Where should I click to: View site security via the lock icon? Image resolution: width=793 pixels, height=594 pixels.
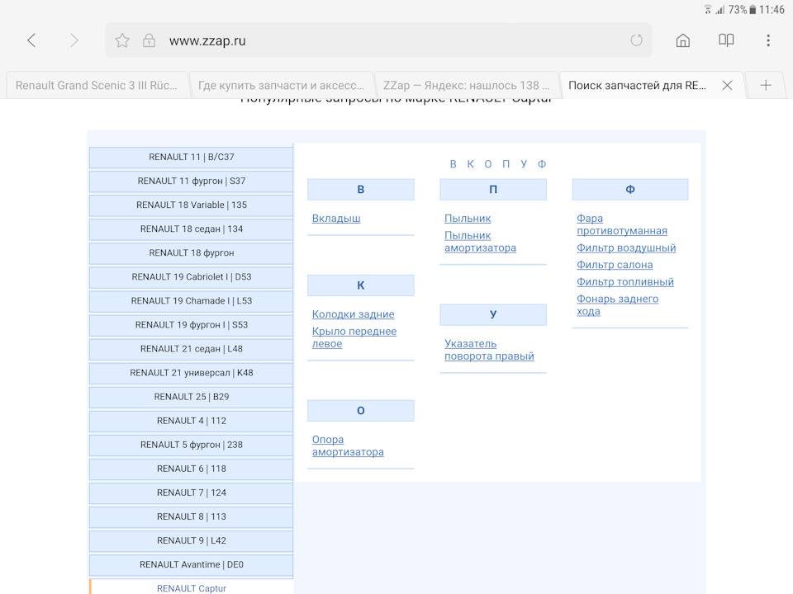click(149, 40)
